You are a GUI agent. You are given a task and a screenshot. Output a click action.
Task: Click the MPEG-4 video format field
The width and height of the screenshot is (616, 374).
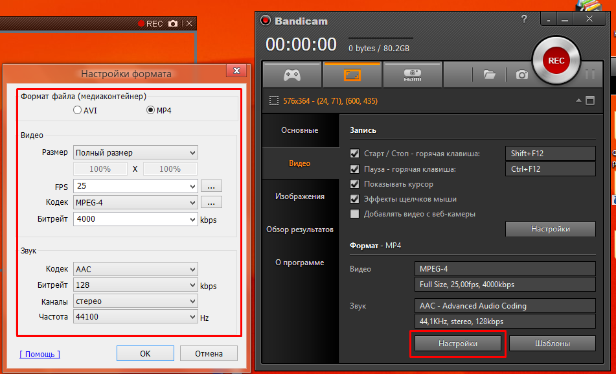(x=505, y=269)
